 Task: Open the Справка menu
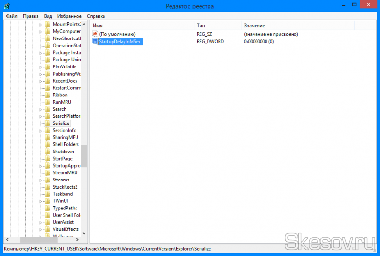tap(96, 16)
